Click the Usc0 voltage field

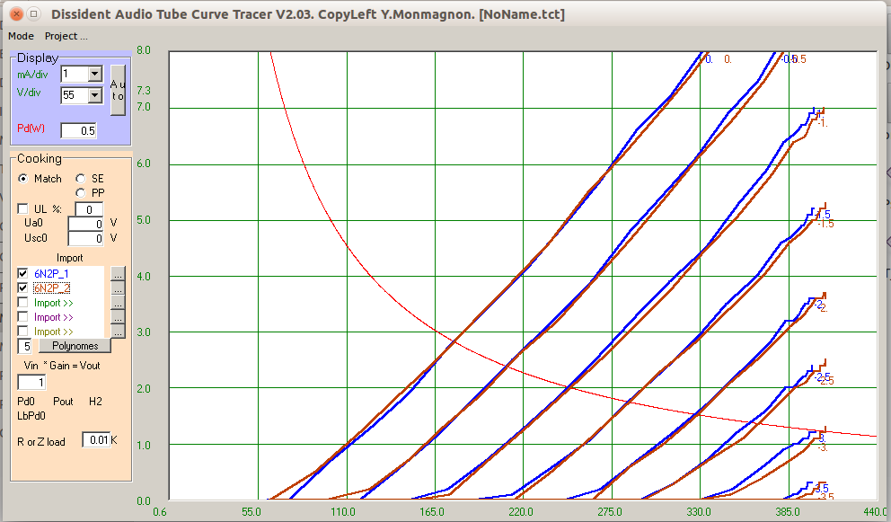(86, 238)
